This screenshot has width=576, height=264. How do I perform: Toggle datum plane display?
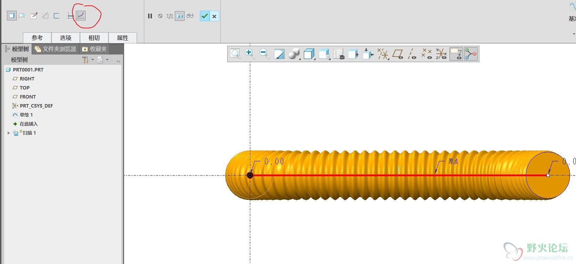pyautogui.click(x=398, y=54)
